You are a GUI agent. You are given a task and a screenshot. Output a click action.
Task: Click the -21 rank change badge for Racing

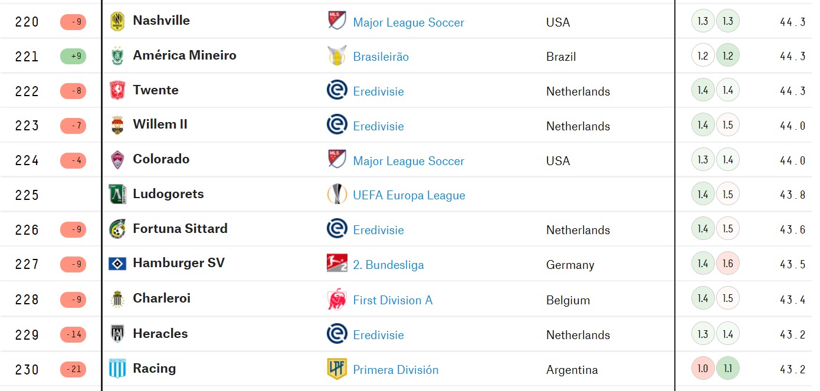tap(73, 370)
